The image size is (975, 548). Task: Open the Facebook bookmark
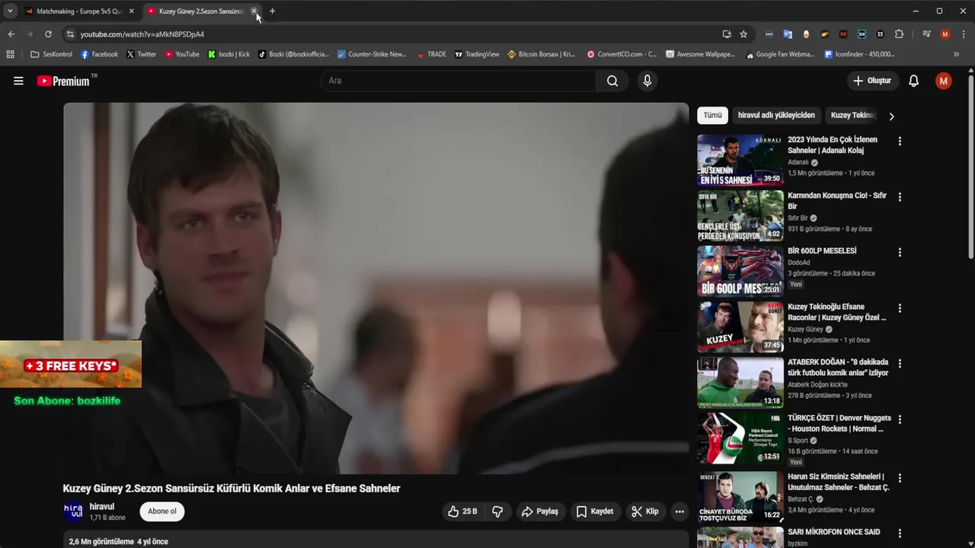(x=99, y=54)
